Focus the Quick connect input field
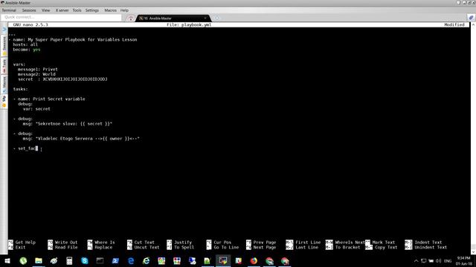 tap(61, 17)
